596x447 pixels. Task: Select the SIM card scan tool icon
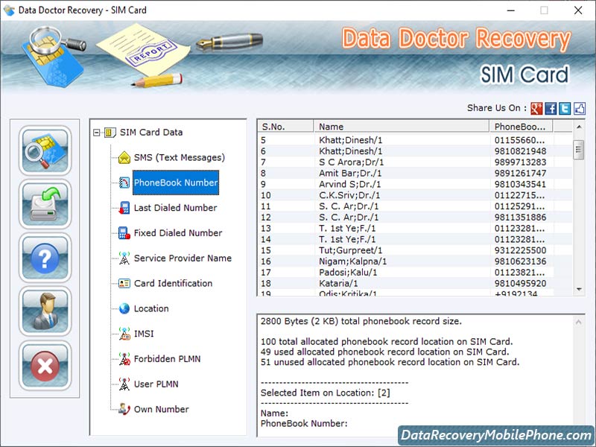click(45, 151)
